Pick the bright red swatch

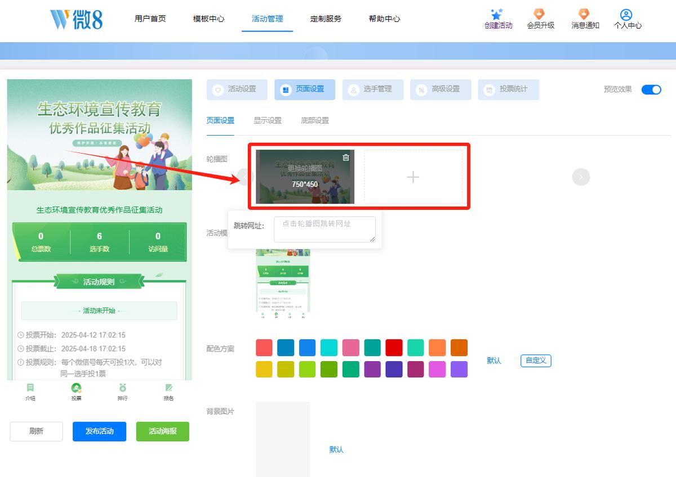point(394,348)
